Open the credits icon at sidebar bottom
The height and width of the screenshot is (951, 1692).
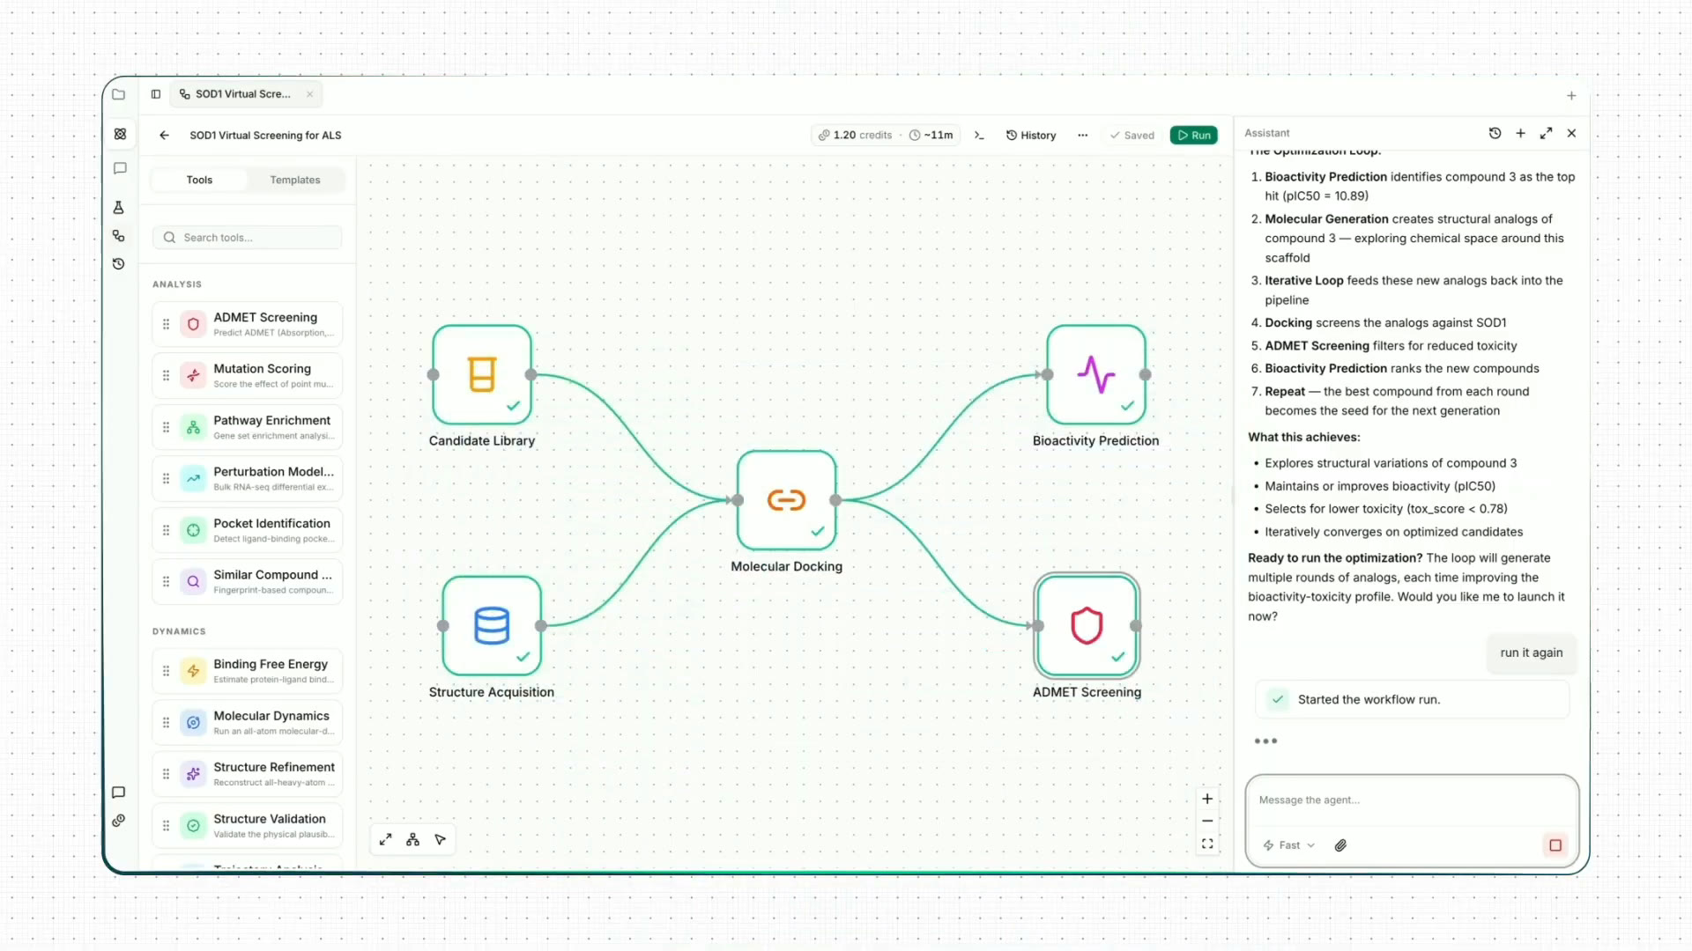point(118,821)
